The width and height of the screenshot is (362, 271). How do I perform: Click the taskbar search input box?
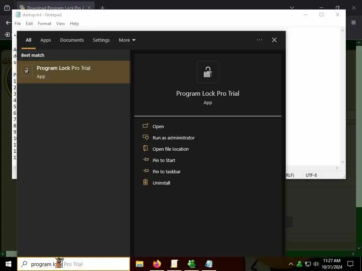(74, 264)
